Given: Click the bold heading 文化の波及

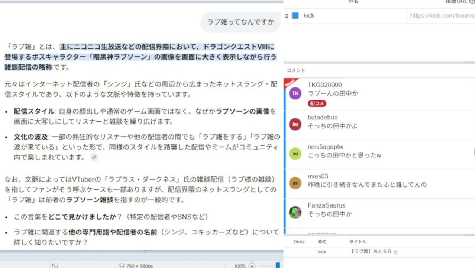Looking at the screenshot, I should (x=31, y=137).
